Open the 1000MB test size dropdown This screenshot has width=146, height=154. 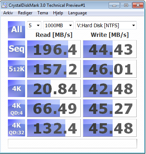58,25
